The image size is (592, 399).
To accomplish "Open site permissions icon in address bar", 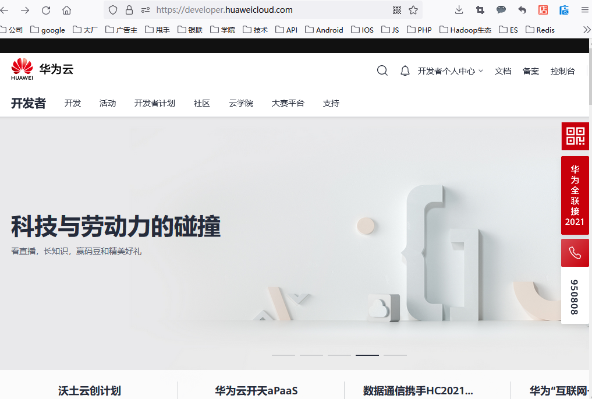I will pos(146,10).
